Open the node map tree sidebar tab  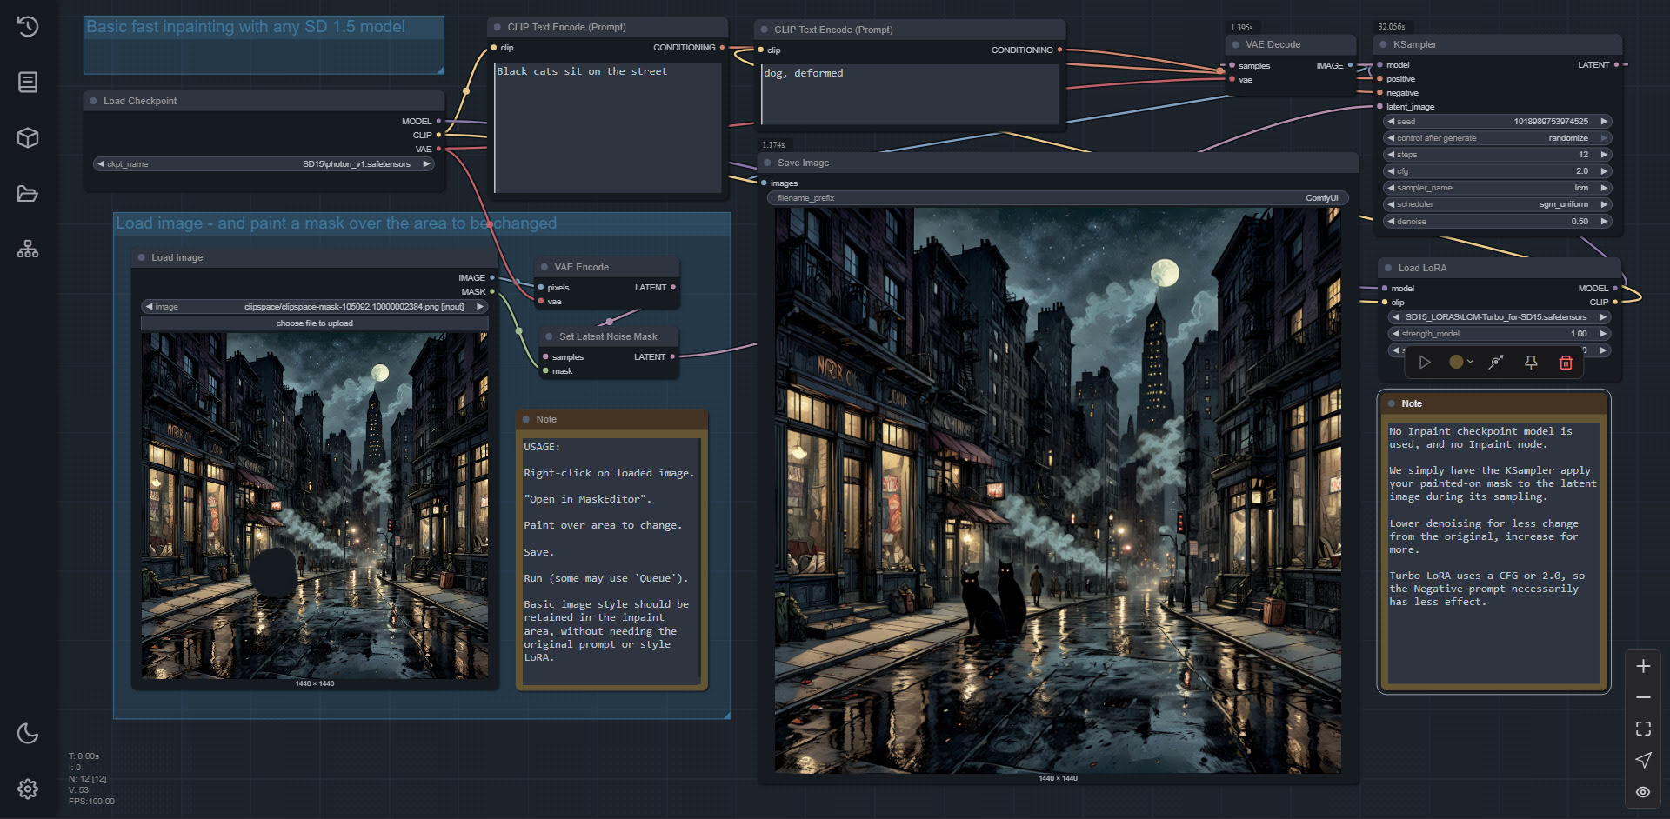(28, 250)
